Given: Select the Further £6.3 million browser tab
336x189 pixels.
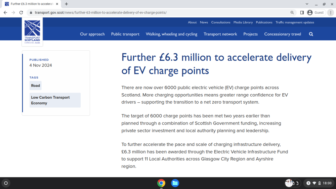Looking at the screenshot, I should point(31,4).
